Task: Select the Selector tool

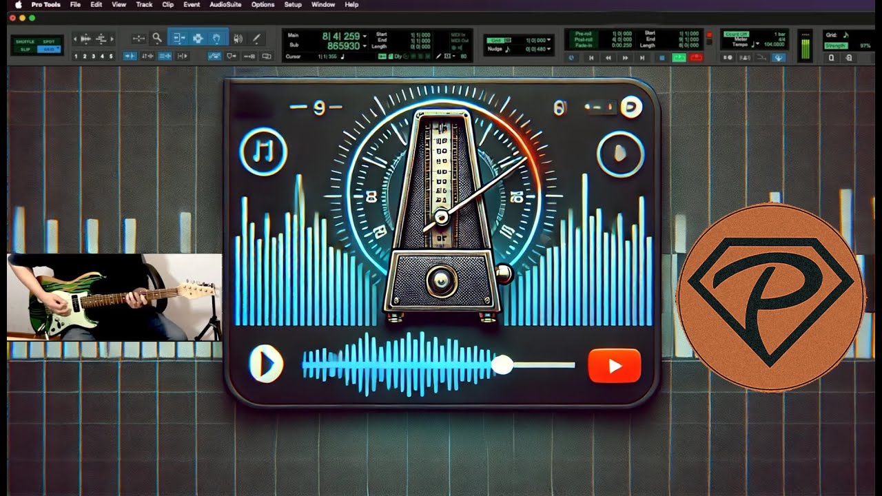Action: [x=198, y=39]
